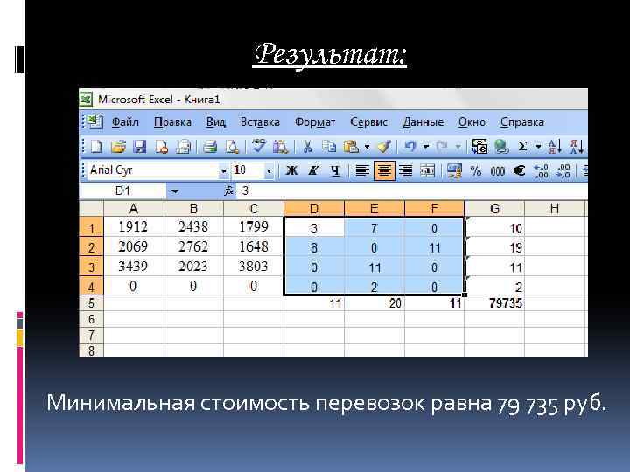Increase decimal places
This screenshot has height=472, width=630.
pyautogui.click(x=542, y=171)
